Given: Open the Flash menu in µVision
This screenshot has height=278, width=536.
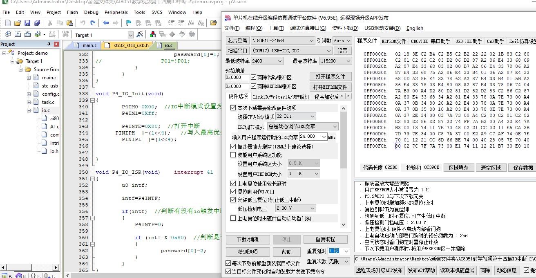Looking at the screenshot, I should click(x=72, y=12).
